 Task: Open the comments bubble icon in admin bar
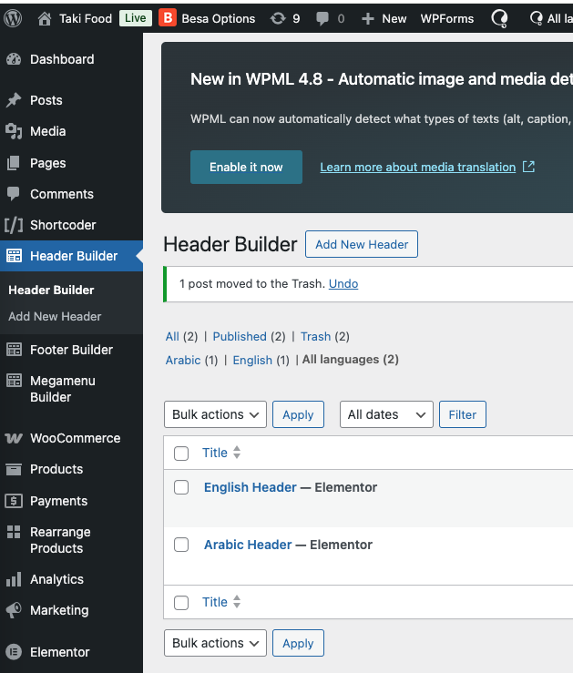coord(322,19)
